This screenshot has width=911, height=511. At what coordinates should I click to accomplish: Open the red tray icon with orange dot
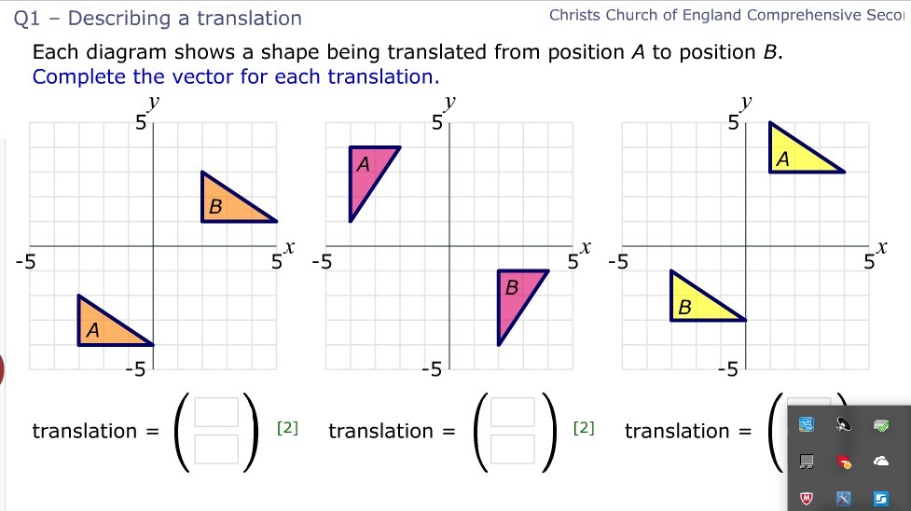(844, 463)
